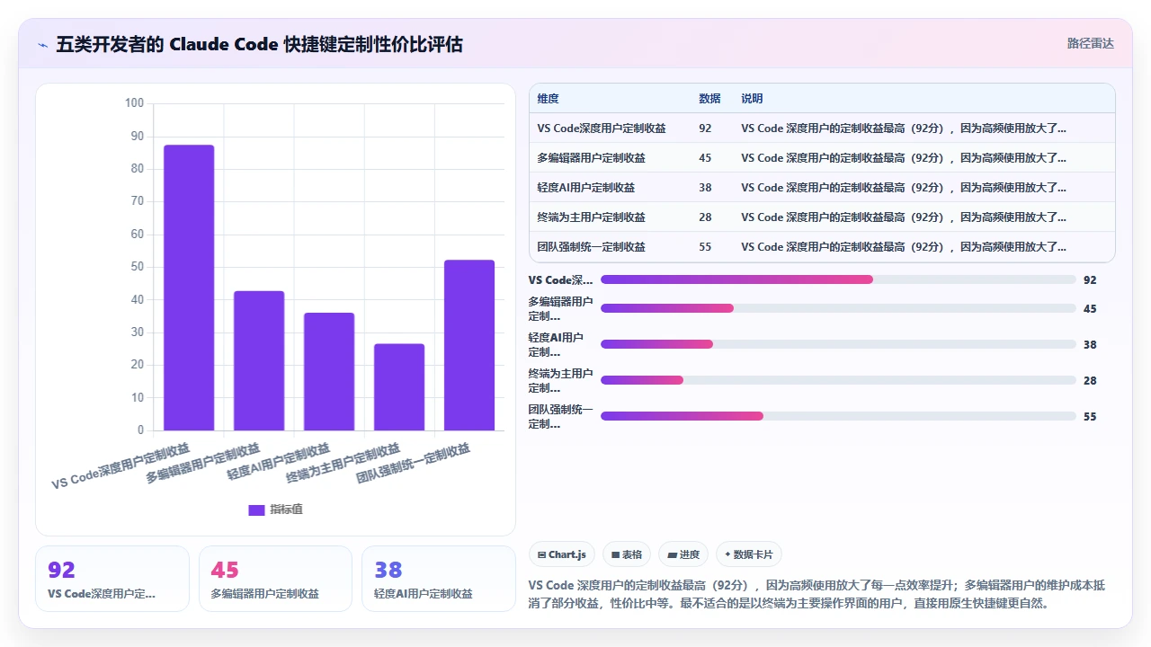The width and height of the screenshot is (1151, 647).
Task: Click the 100 y-axis label on the chart
Action: pyautogui.click(x=134, y=103)
